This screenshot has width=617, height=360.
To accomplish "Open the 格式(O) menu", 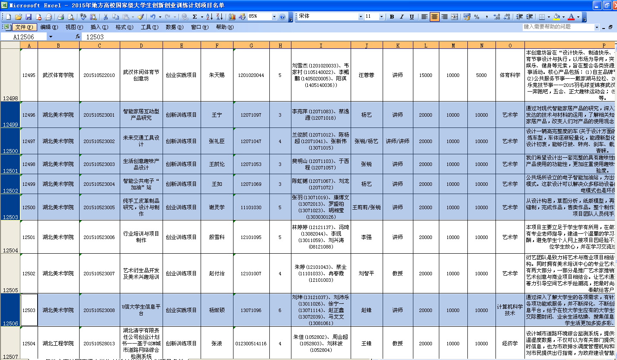I will [x=124, y=27].
